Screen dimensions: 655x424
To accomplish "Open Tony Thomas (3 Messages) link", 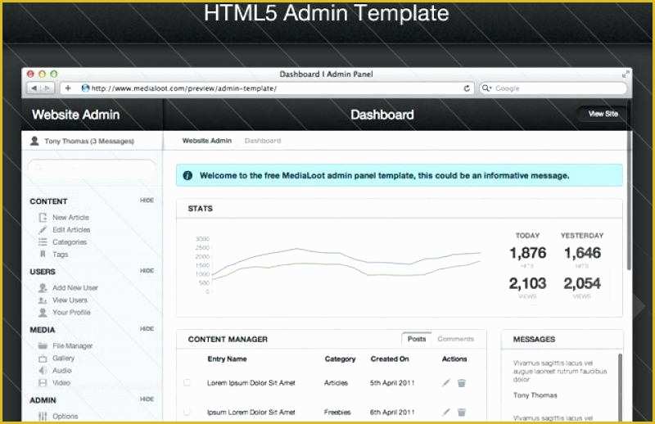I will coord(89,141).
